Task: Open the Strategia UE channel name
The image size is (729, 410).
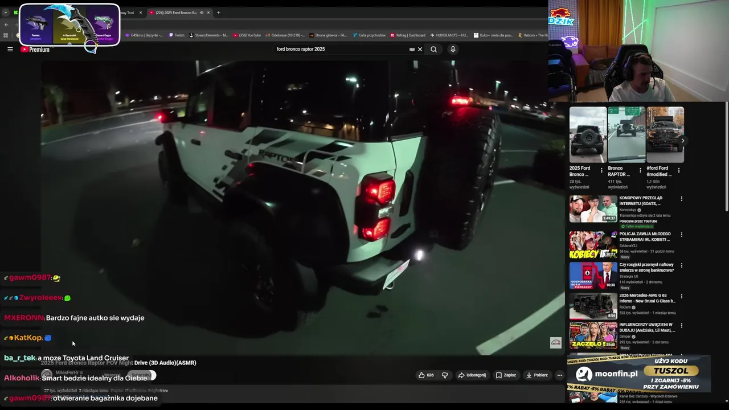Action: pyautogui.click(x=629, y=277)
